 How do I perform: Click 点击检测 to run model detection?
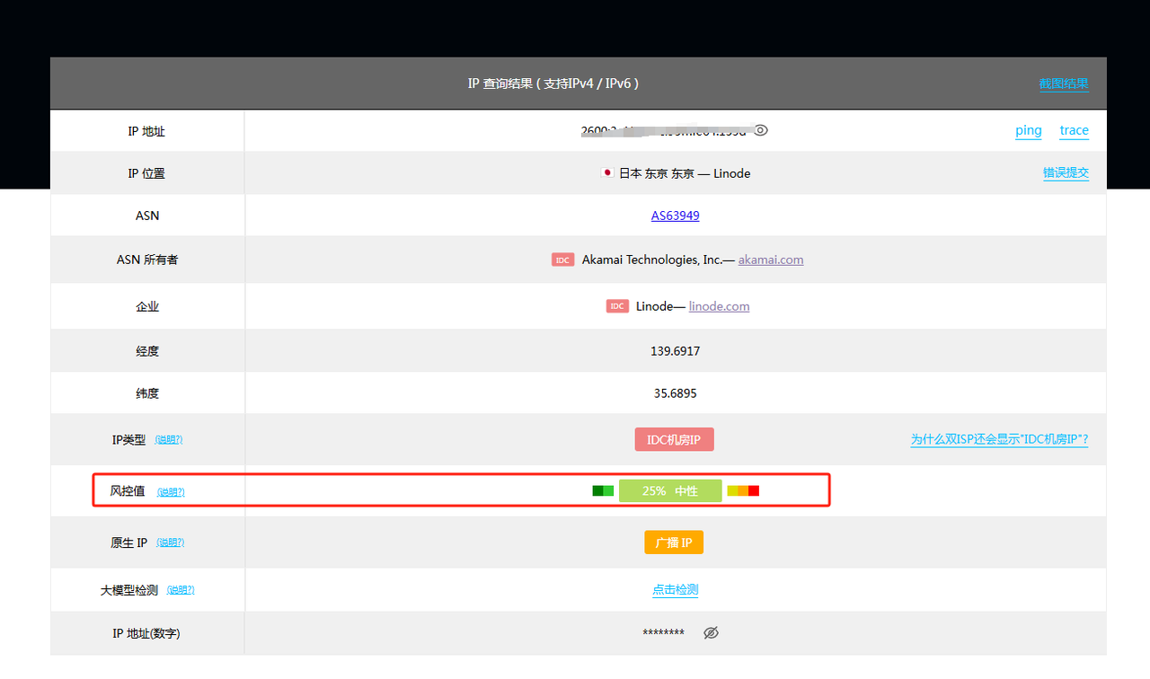click(676, 590)
